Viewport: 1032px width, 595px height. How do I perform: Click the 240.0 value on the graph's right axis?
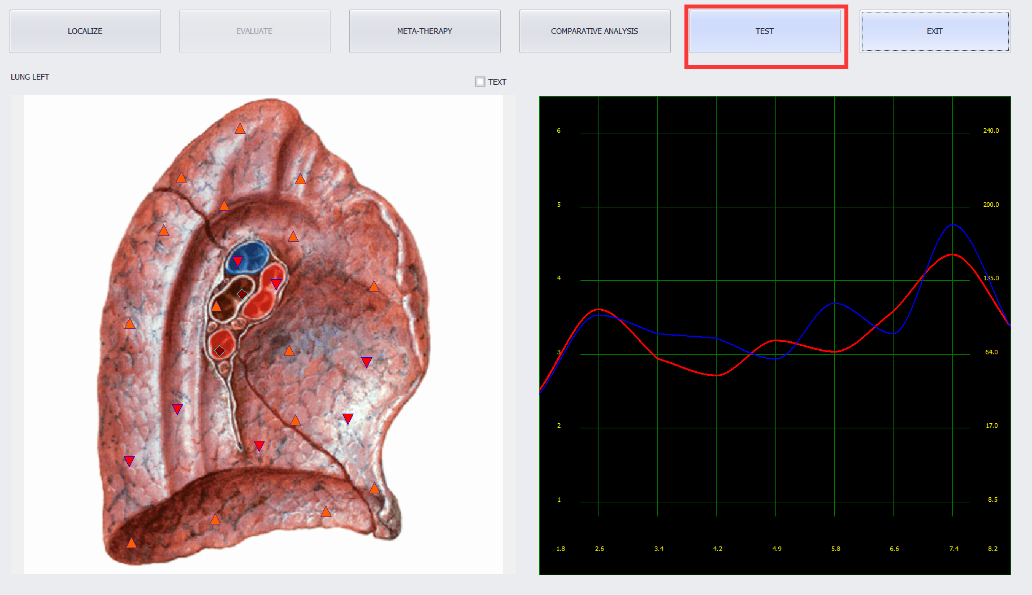tap(991, 131)
